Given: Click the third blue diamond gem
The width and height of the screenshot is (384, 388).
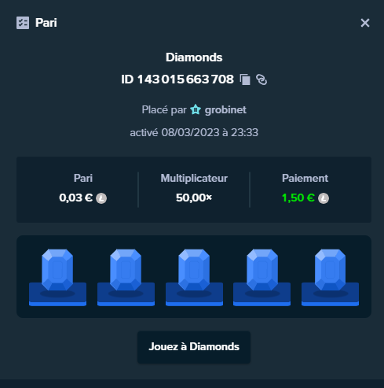Looking at the screenshot, I should tap(194, 270).
